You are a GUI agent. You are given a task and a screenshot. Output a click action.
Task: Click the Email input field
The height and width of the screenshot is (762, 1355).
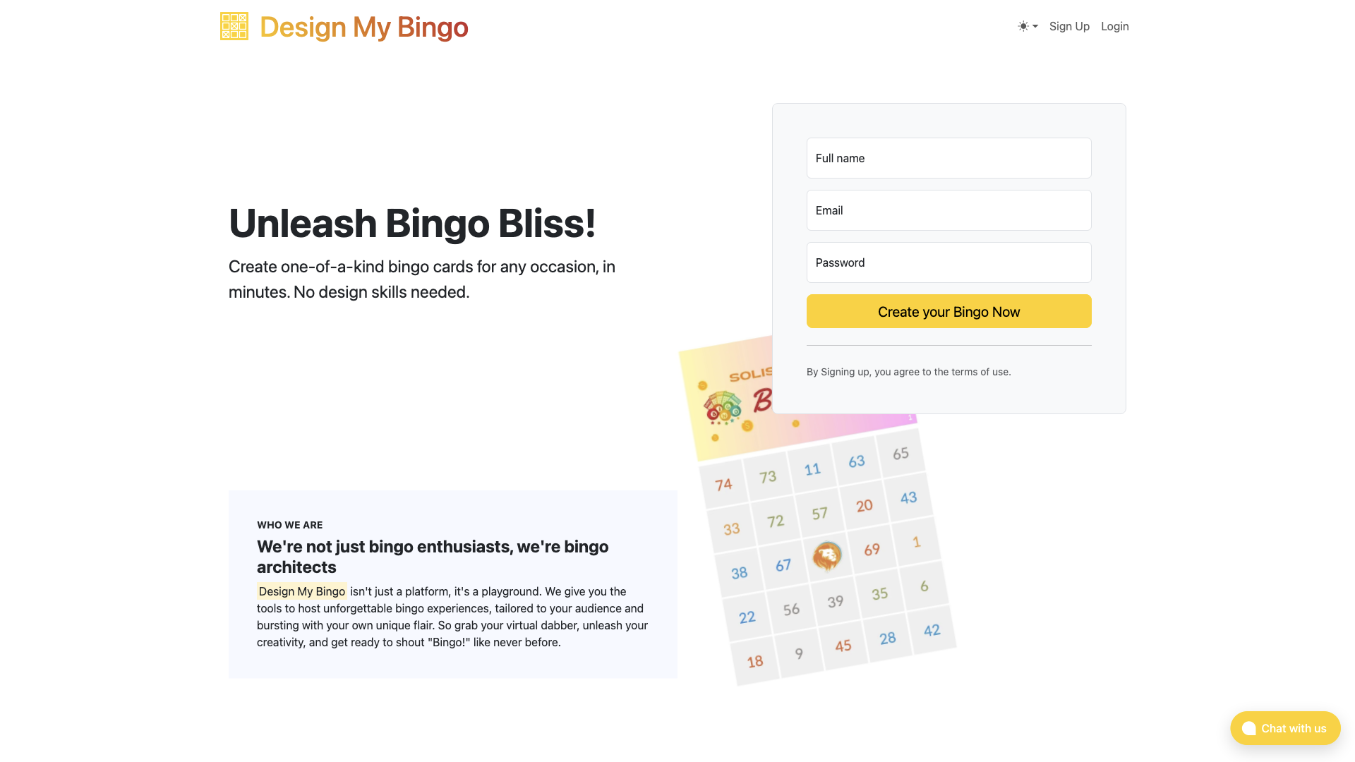coord(948,210)
